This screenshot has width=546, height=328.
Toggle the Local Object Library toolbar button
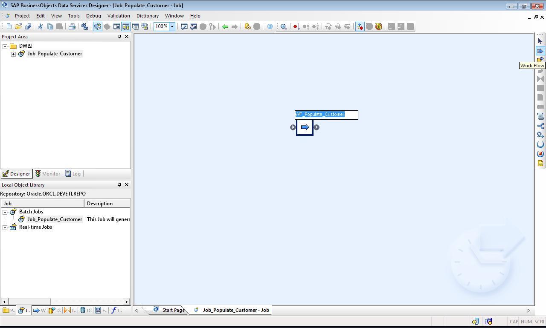98,26
